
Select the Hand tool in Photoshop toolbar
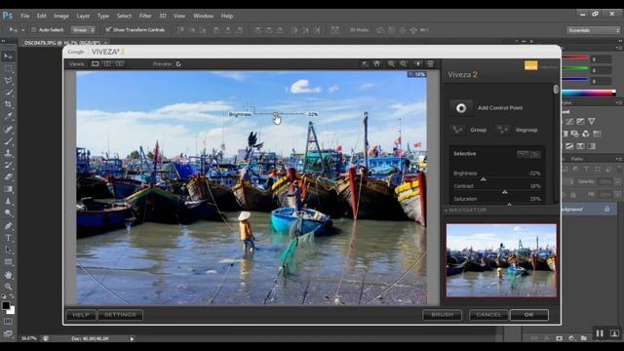(8, 275)
